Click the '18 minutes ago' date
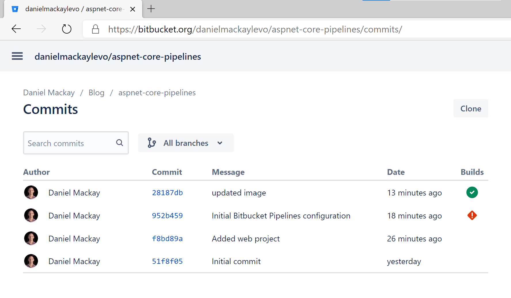This screenshot has width=511, height=298. tap(414, 216)
